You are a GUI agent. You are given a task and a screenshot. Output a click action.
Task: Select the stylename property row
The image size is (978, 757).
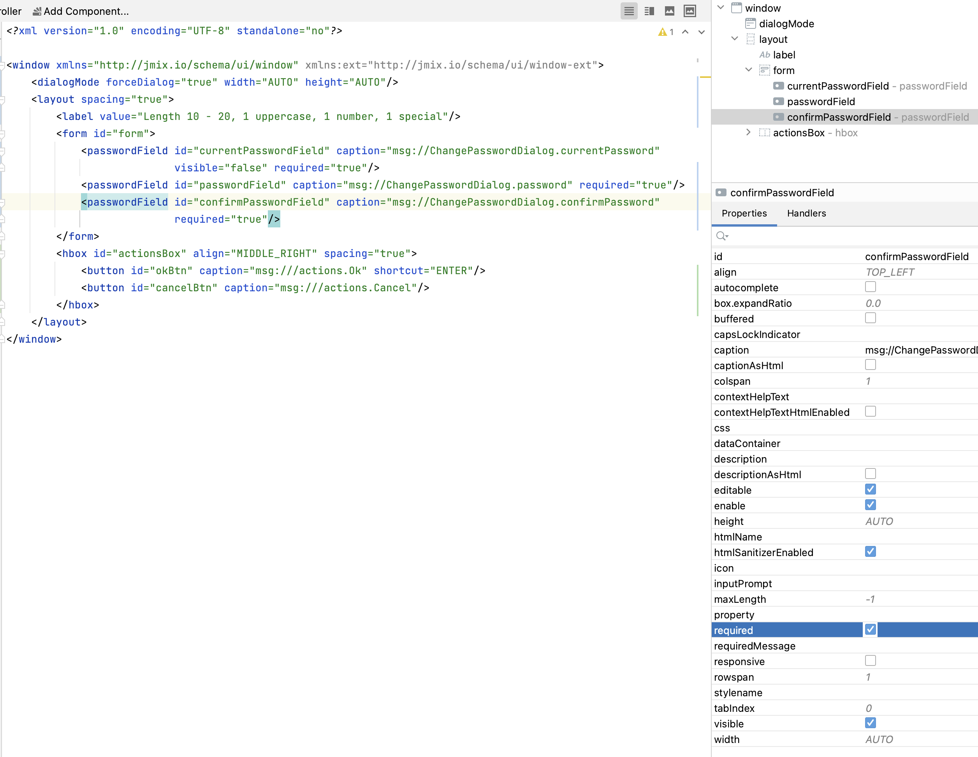point(844,693)
